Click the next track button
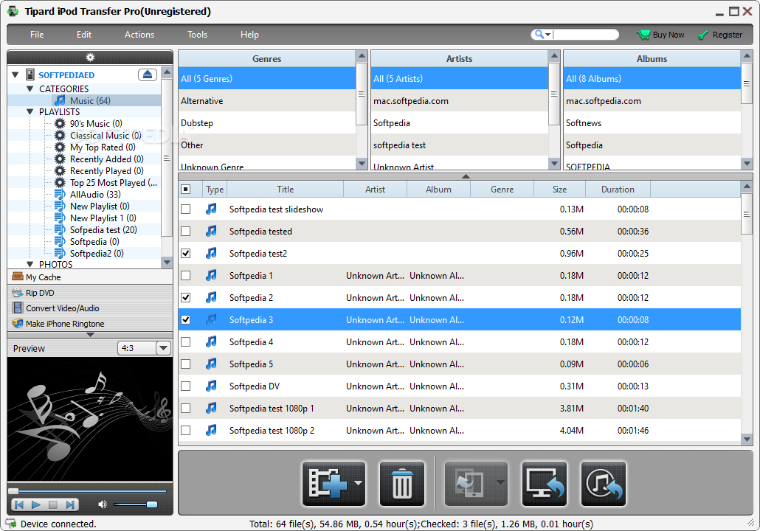This screenshot has height=531, width=760. click(x=70, y=505)
